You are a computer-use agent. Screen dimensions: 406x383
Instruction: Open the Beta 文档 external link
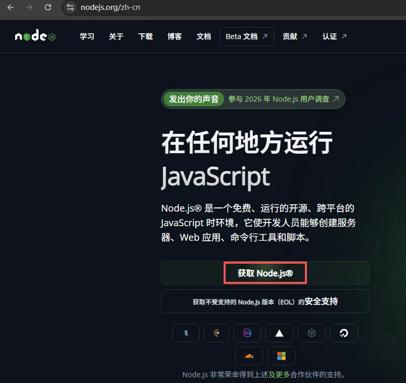click(247, 36)
